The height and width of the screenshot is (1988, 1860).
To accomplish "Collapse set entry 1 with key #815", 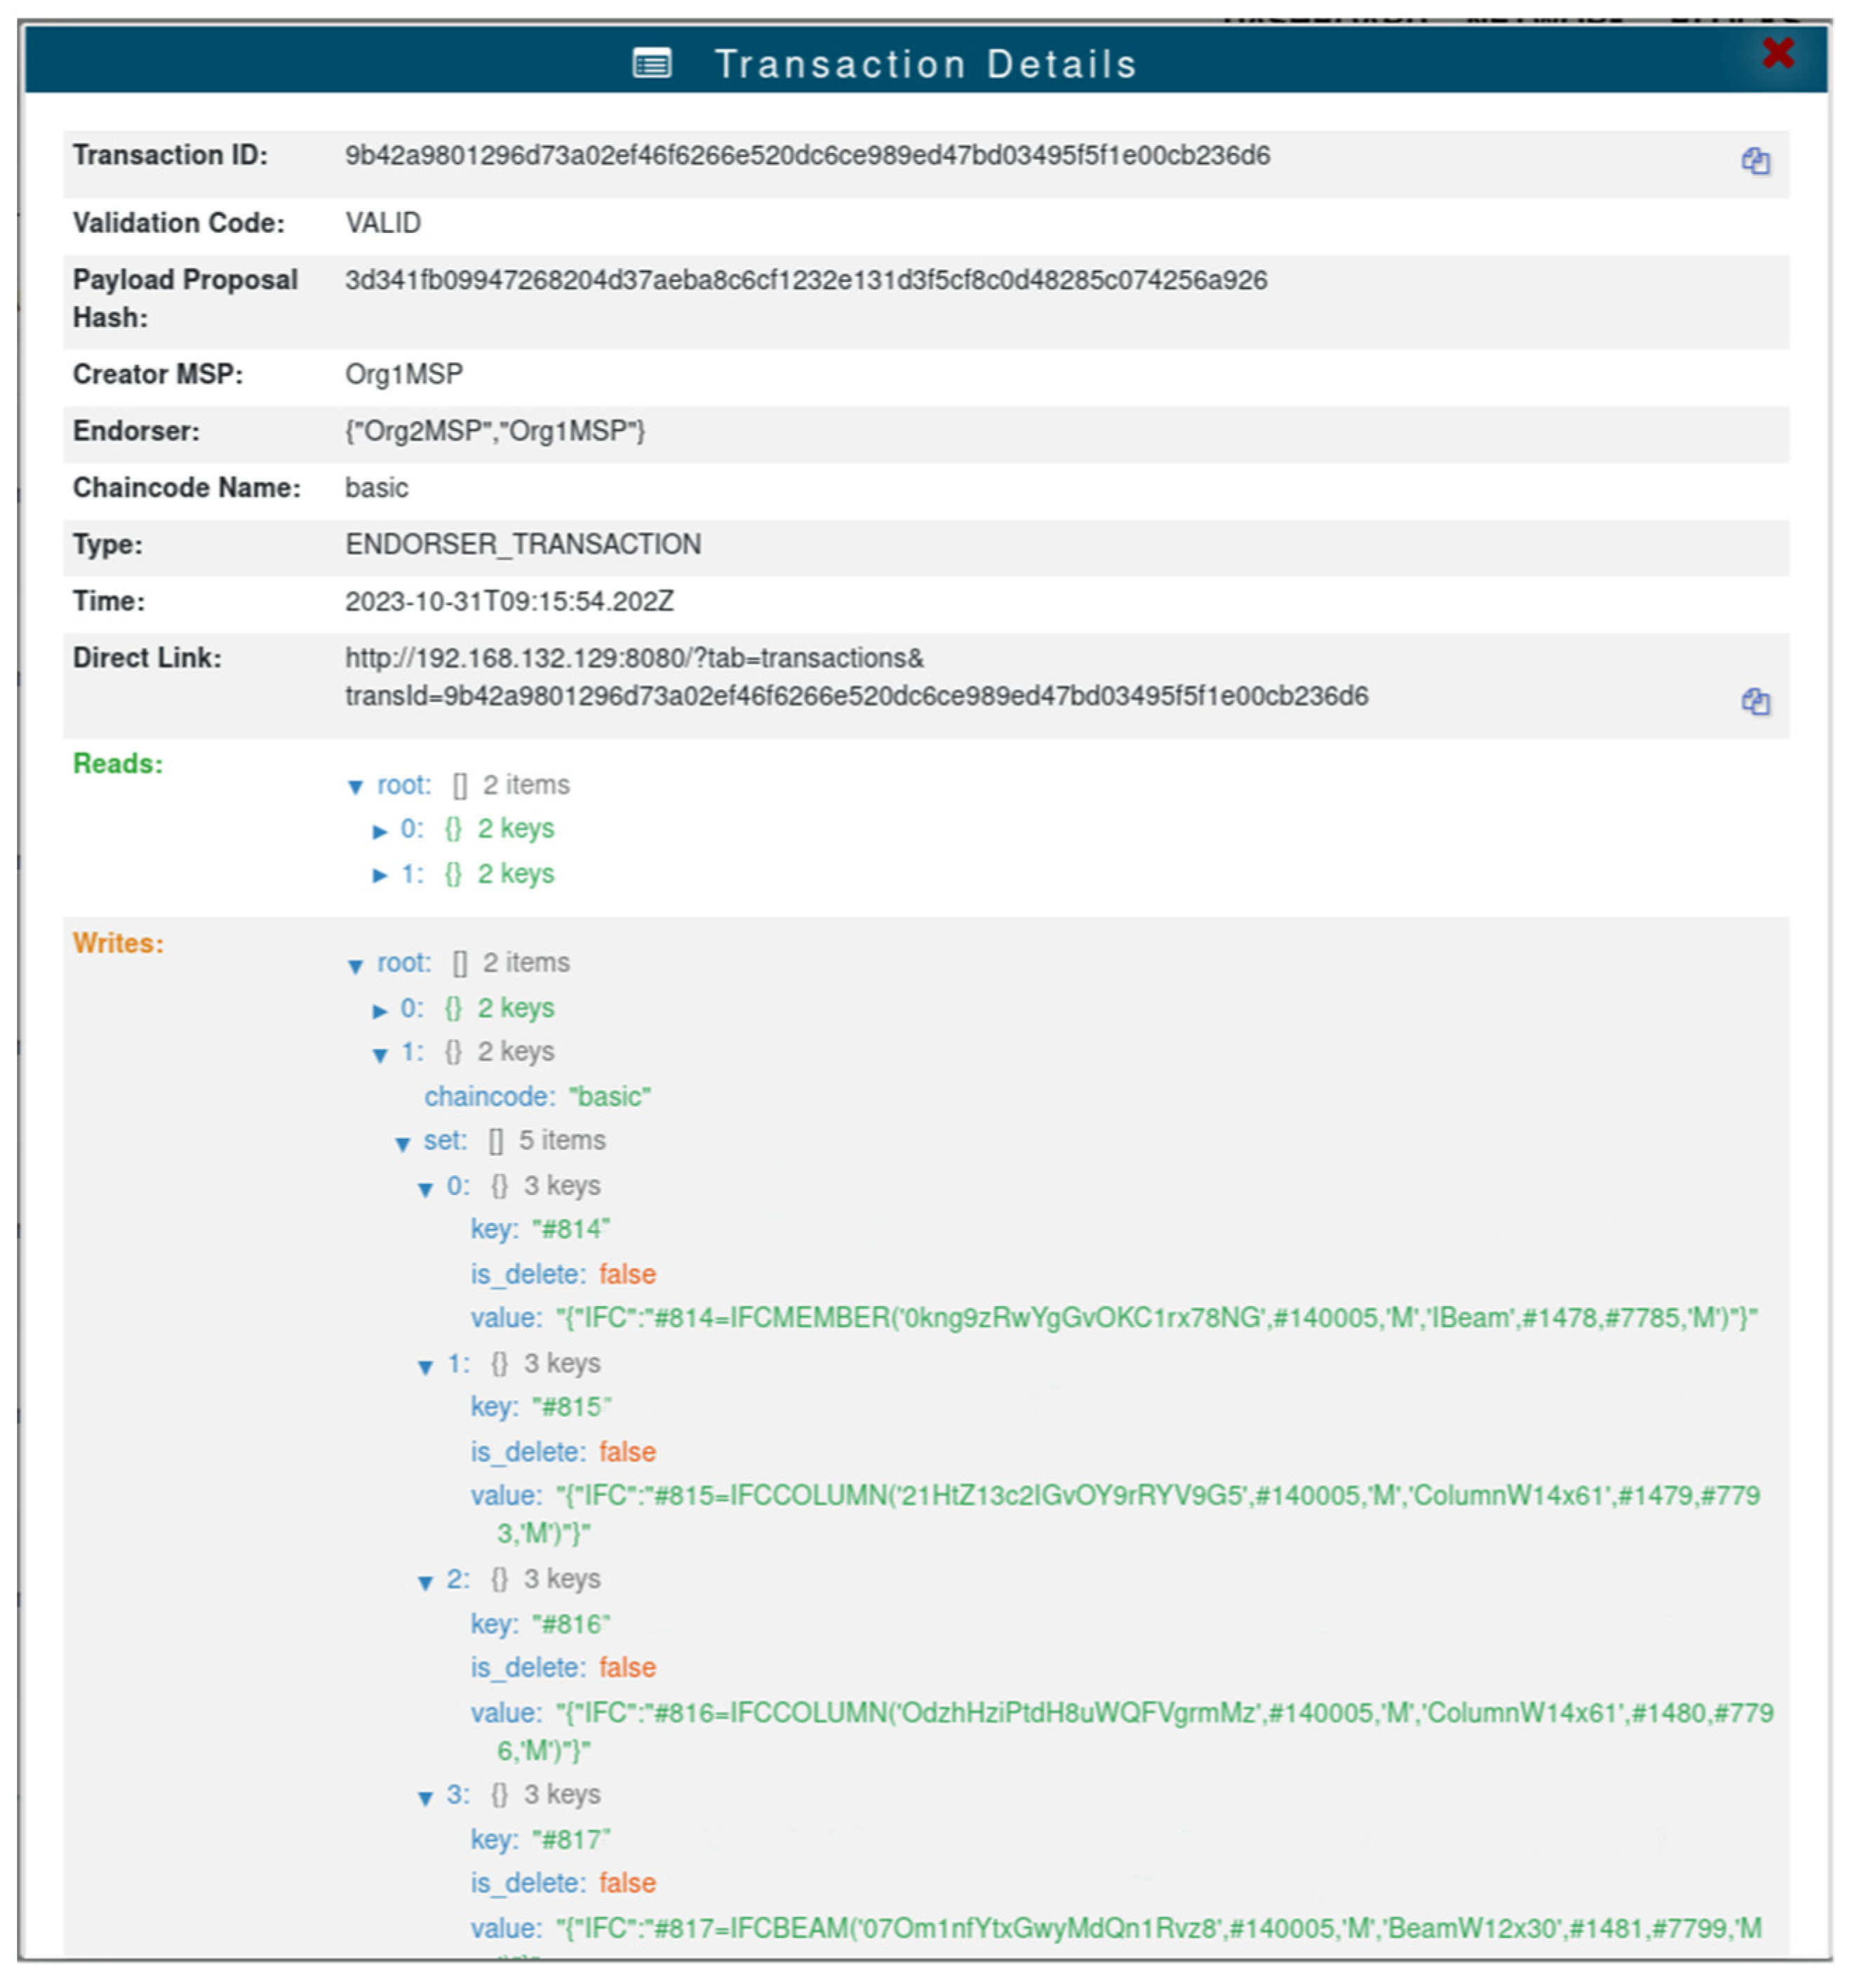I will click(426, 1367).
